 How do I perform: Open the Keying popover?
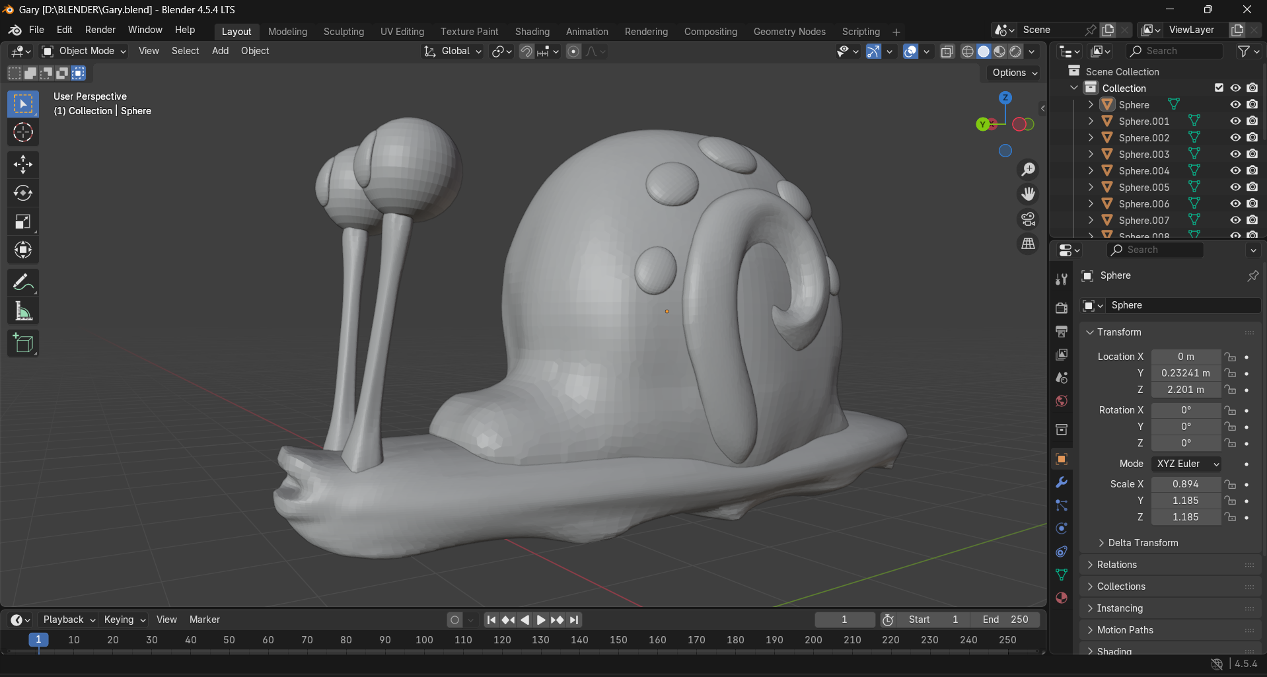(x=124, y=620)
